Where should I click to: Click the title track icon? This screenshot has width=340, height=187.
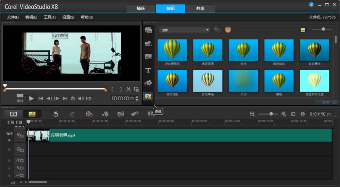pos(20,160)
